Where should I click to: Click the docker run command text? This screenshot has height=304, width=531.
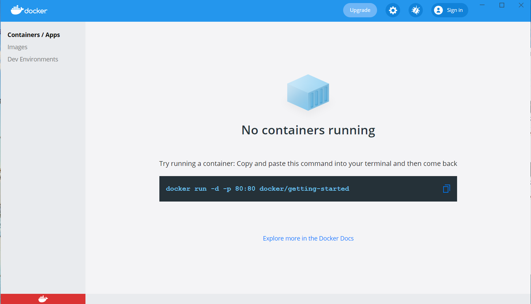point(257,189)
